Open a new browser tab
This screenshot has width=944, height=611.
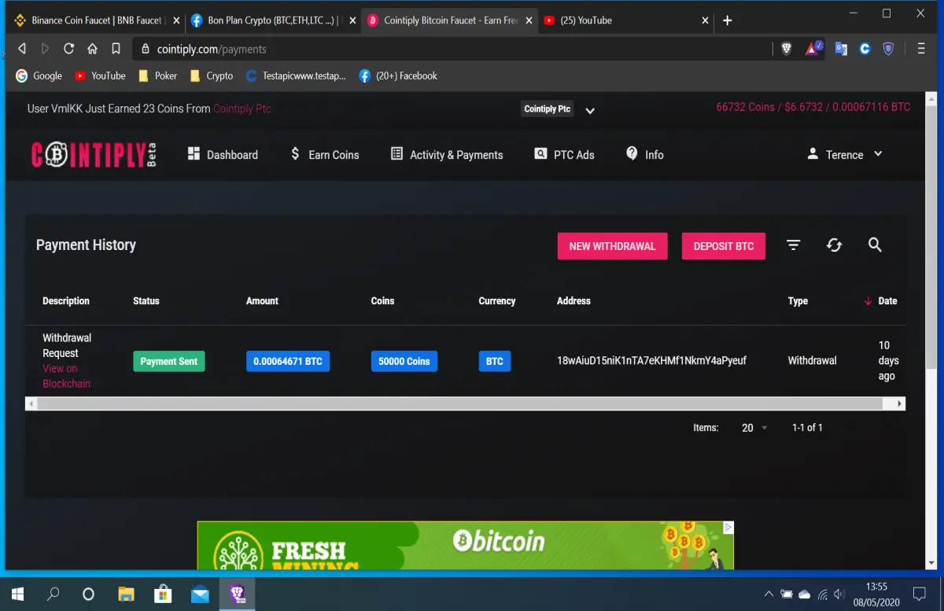pos(727,20)
